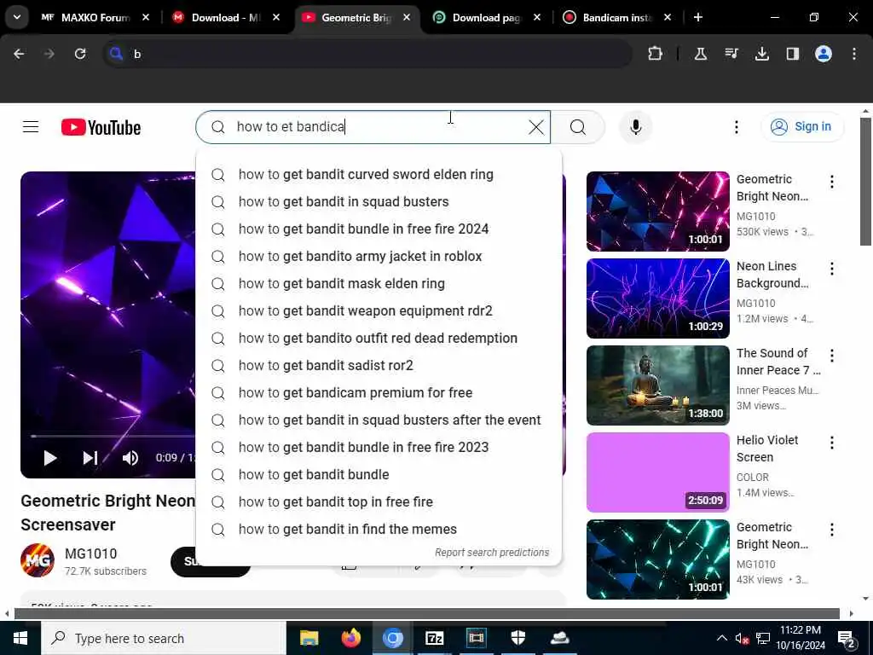Screen dimensions: 873x655
Task: Select suggestion bandit bundle in free fire 2024
Action: point(379,229)
